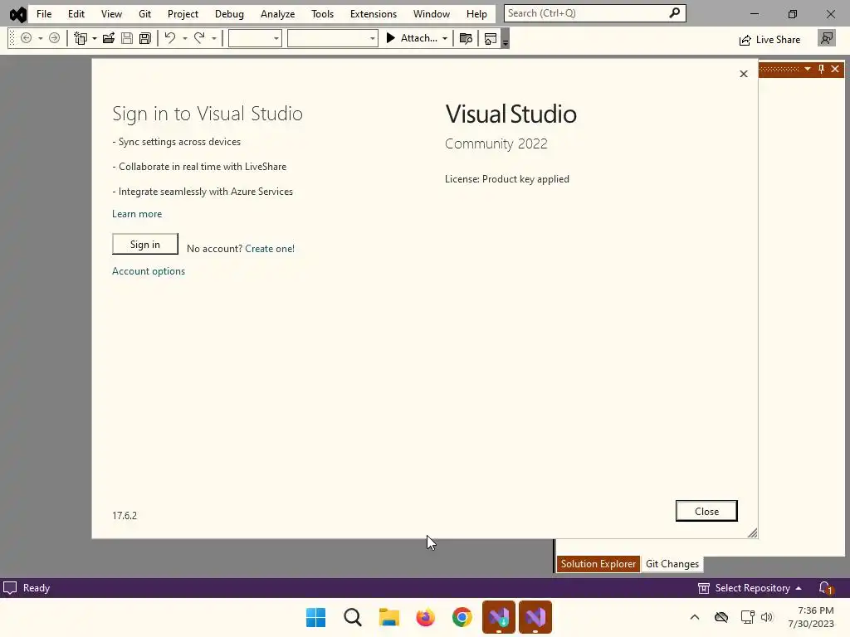Open the Navigate Backward history dropdown
The image size is (850, 637).
[x=40, y=38]
